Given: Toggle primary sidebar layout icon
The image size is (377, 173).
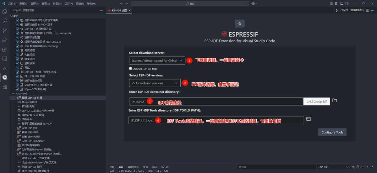Looking at the screenshot, I should pyautogui.click(x=337, y=3).
